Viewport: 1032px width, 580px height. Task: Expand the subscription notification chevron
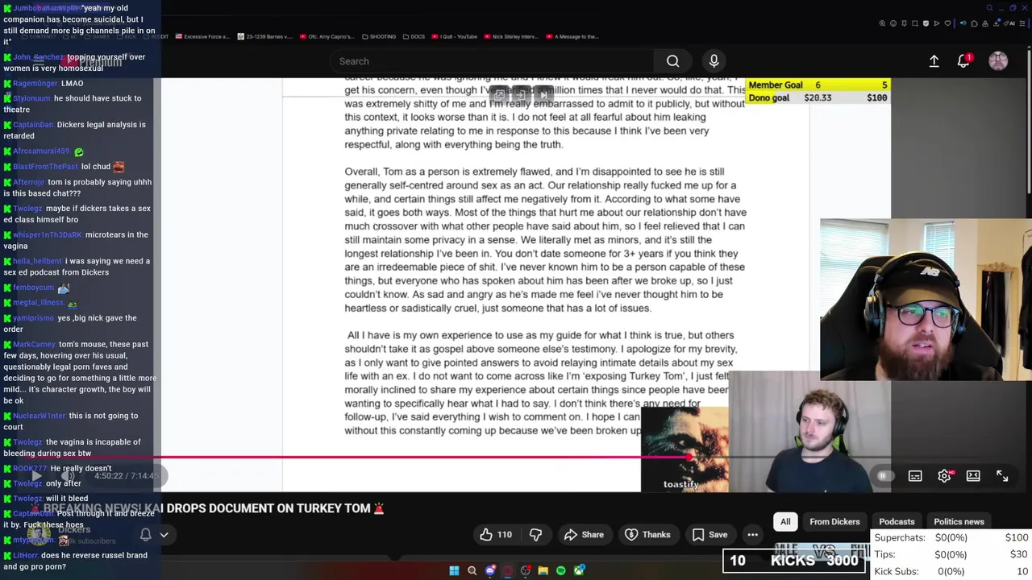(x=164, y=534)
